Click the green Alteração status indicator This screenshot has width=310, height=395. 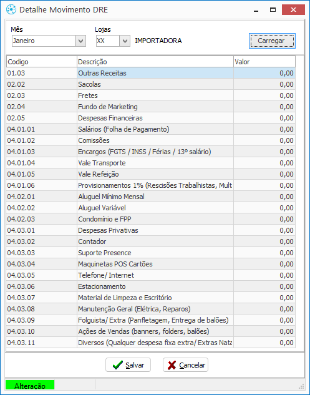(x=30, y=386)
